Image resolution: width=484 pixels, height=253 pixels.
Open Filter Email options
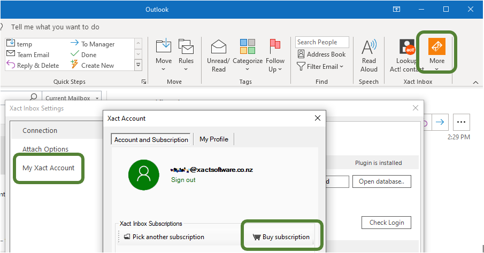pos(320,66)
